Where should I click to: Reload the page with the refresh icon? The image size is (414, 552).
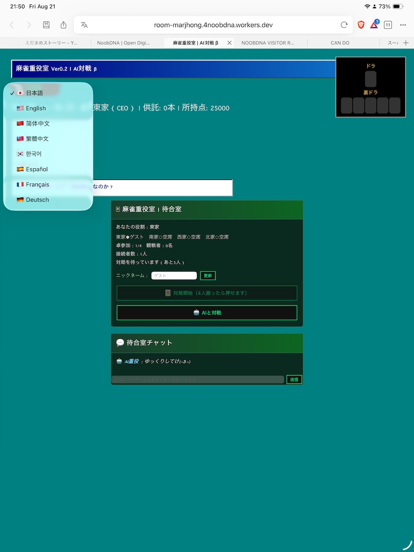click(x=344, y=25)
